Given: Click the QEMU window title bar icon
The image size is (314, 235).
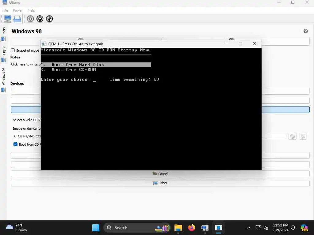Looking at the screenshot, I should tap(44, 44).
